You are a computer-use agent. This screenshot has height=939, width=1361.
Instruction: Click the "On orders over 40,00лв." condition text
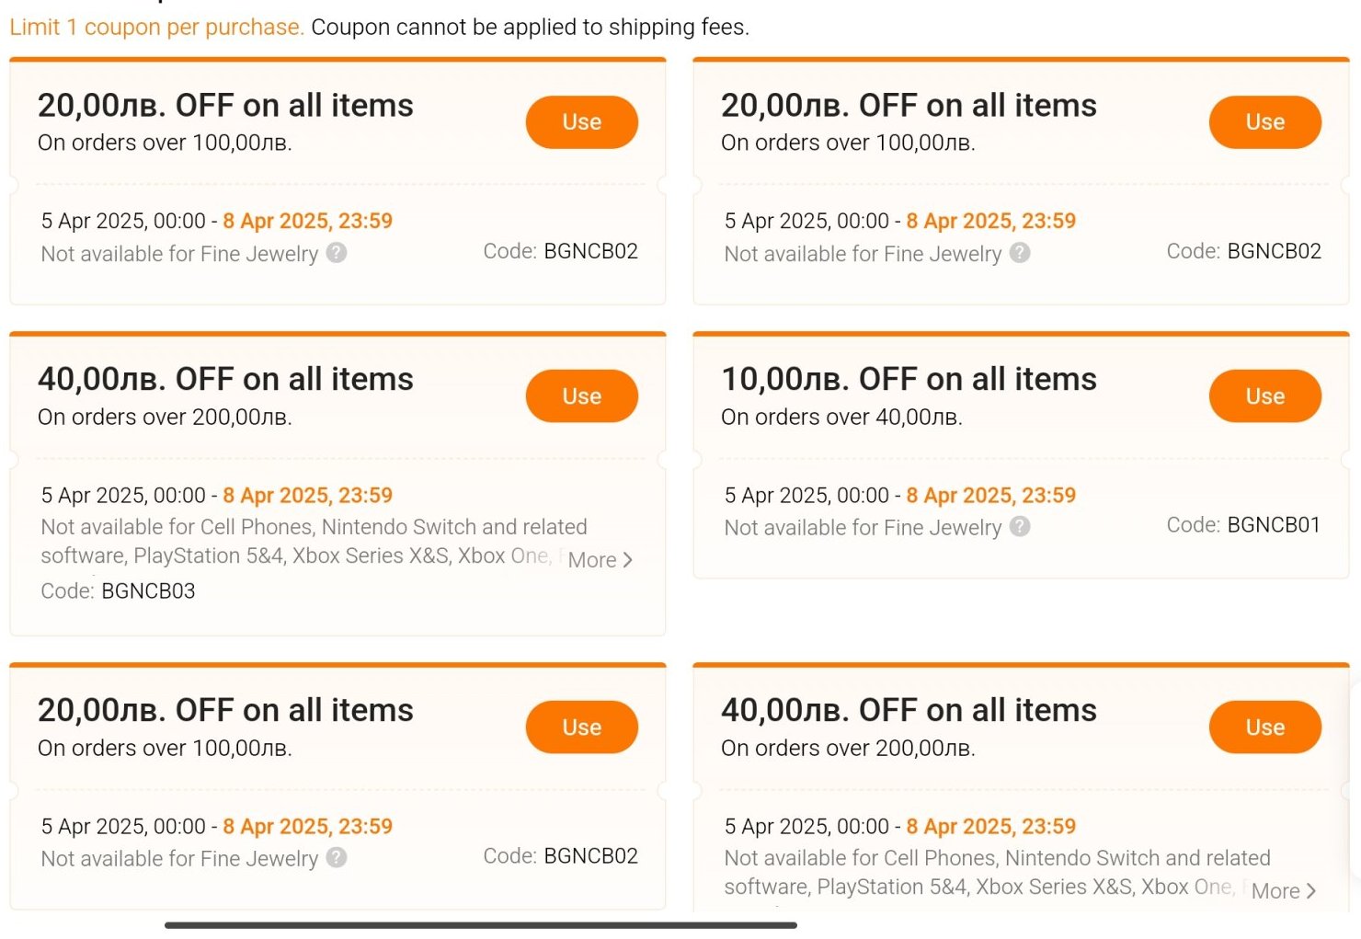[841, 418]
